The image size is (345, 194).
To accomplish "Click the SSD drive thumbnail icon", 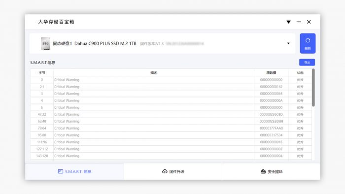I will (45, 43).
